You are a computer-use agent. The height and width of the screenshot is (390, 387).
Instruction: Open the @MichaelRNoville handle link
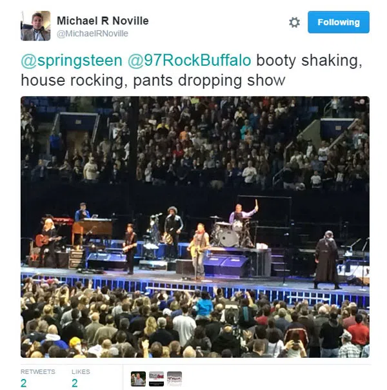[92, 34]
